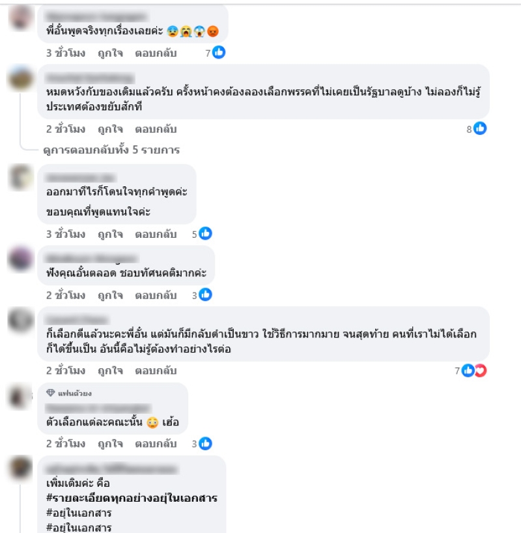
Task: Click ตอบกลับ under the ก็เลือกดีแล้ว comment
Action: 156,371
